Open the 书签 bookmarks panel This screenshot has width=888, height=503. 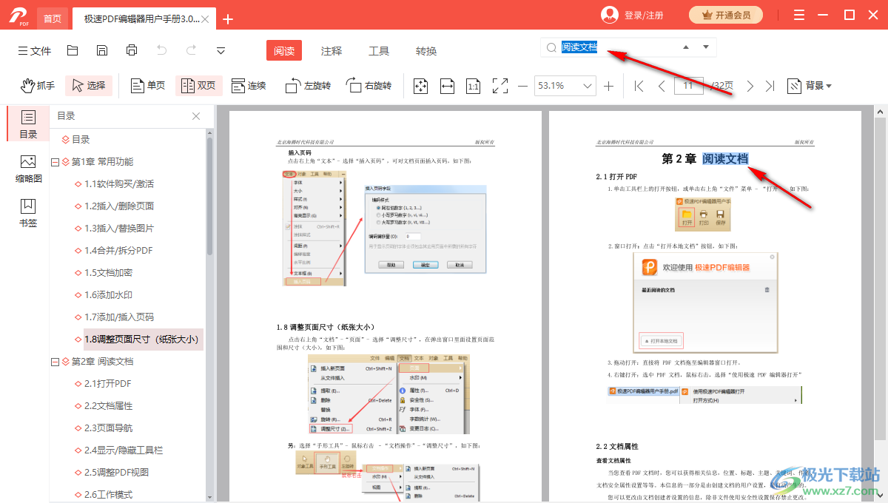28,213
